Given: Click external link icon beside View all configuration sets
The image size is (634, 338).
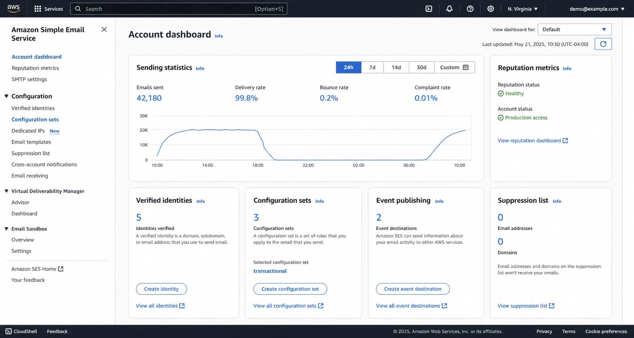Looking at the screenshot, I should click(x=321, y=306).
